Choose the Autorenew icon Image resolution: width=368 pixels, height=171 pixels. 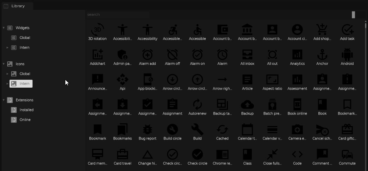[x=197, y=105]
